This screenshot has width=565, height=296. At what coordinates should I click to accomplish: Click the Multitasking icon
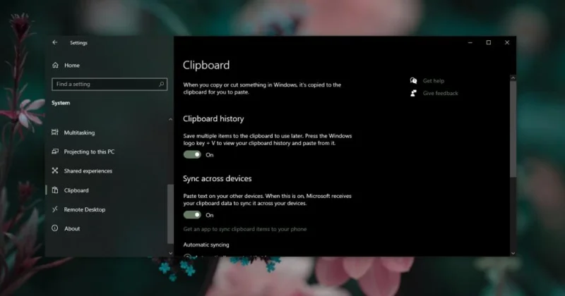(x=55, y=132)
